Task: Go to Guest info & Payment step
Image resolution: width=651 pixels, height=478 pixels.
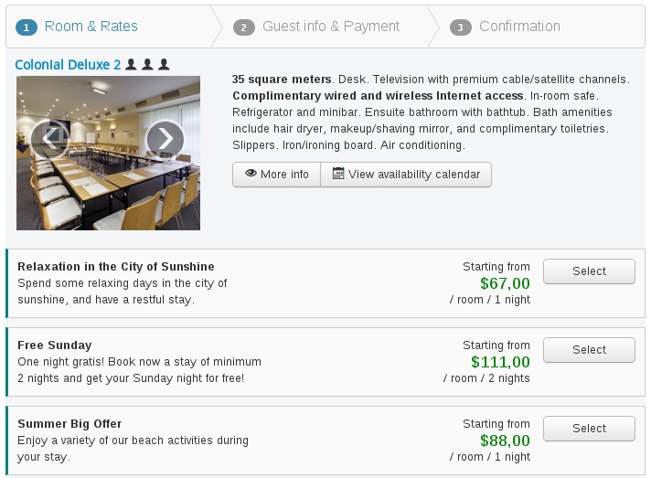Action: pyautogui.click(x=330, y=27)
